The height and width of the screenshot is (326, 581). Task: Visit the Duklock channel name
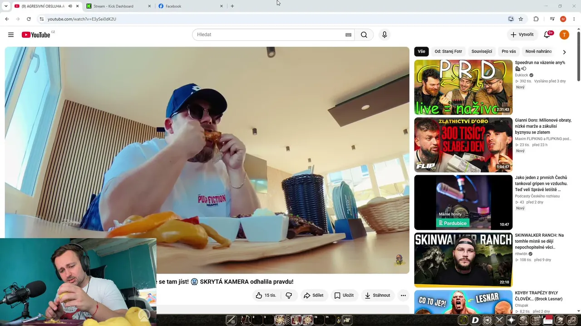[x=522, y=75]
